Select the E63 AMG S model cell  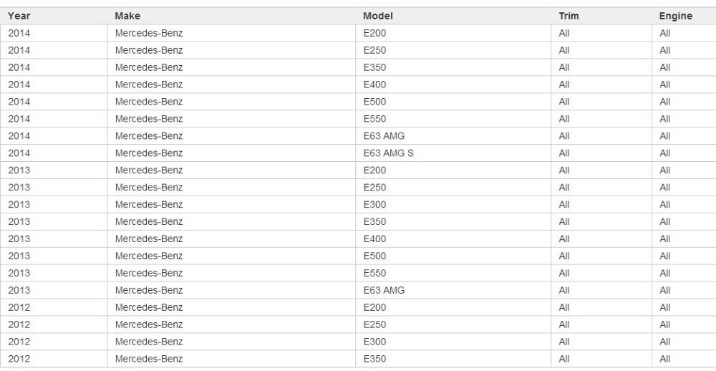(x=388, y=153)
